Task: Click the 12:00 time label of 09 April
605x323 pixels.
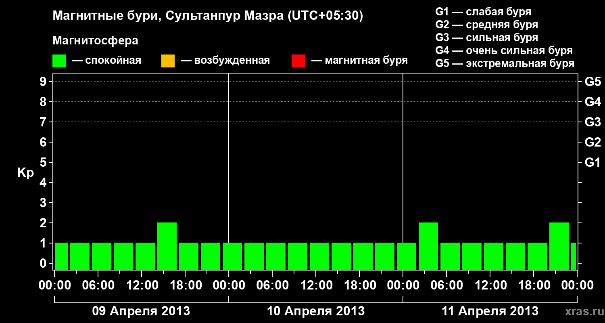Action: [x=142, y=286]
